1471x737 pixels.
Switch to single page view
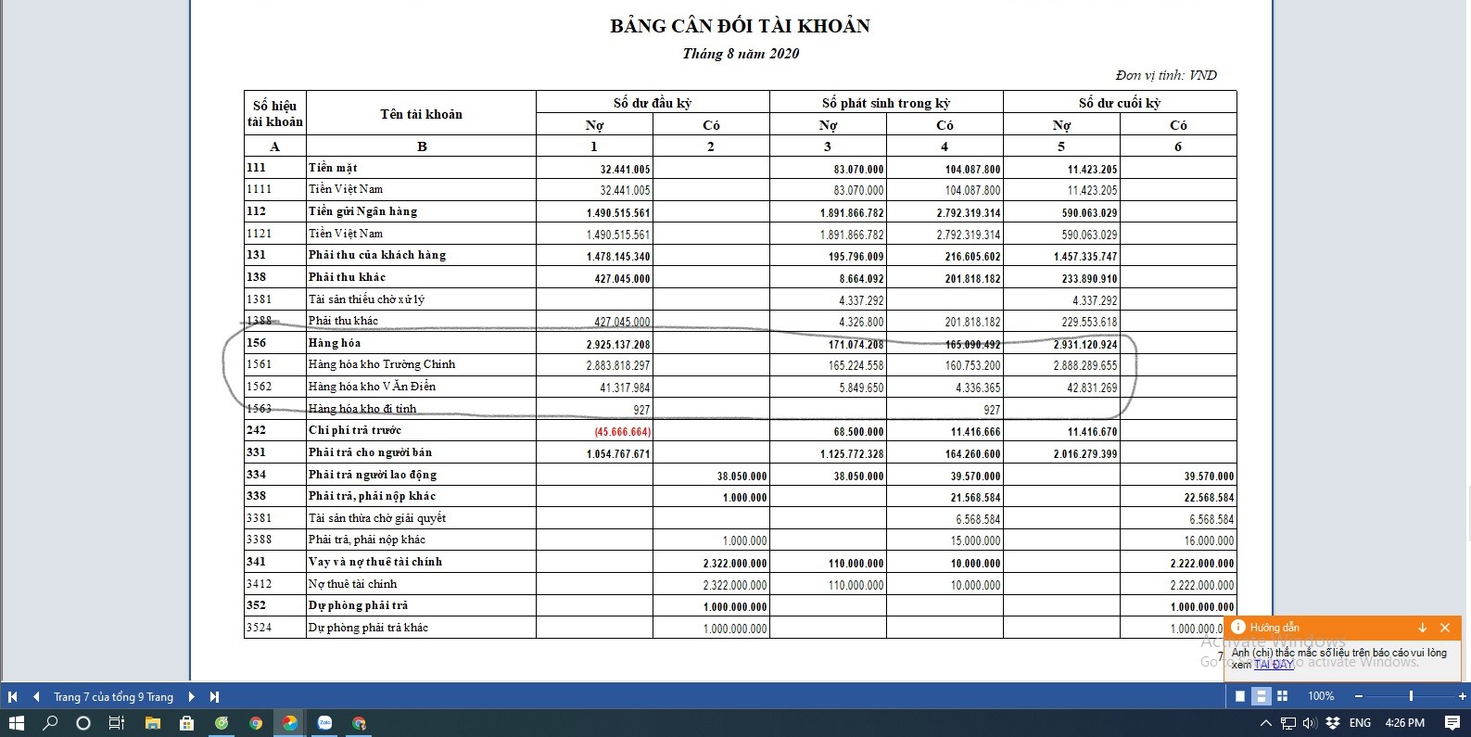(x=1240, y=696)
